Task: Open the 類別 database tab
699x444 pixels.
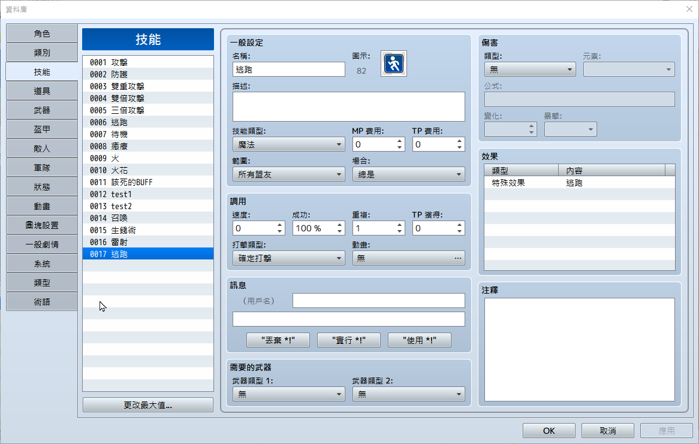Action: pyautogui.click(x=42, y=53)
